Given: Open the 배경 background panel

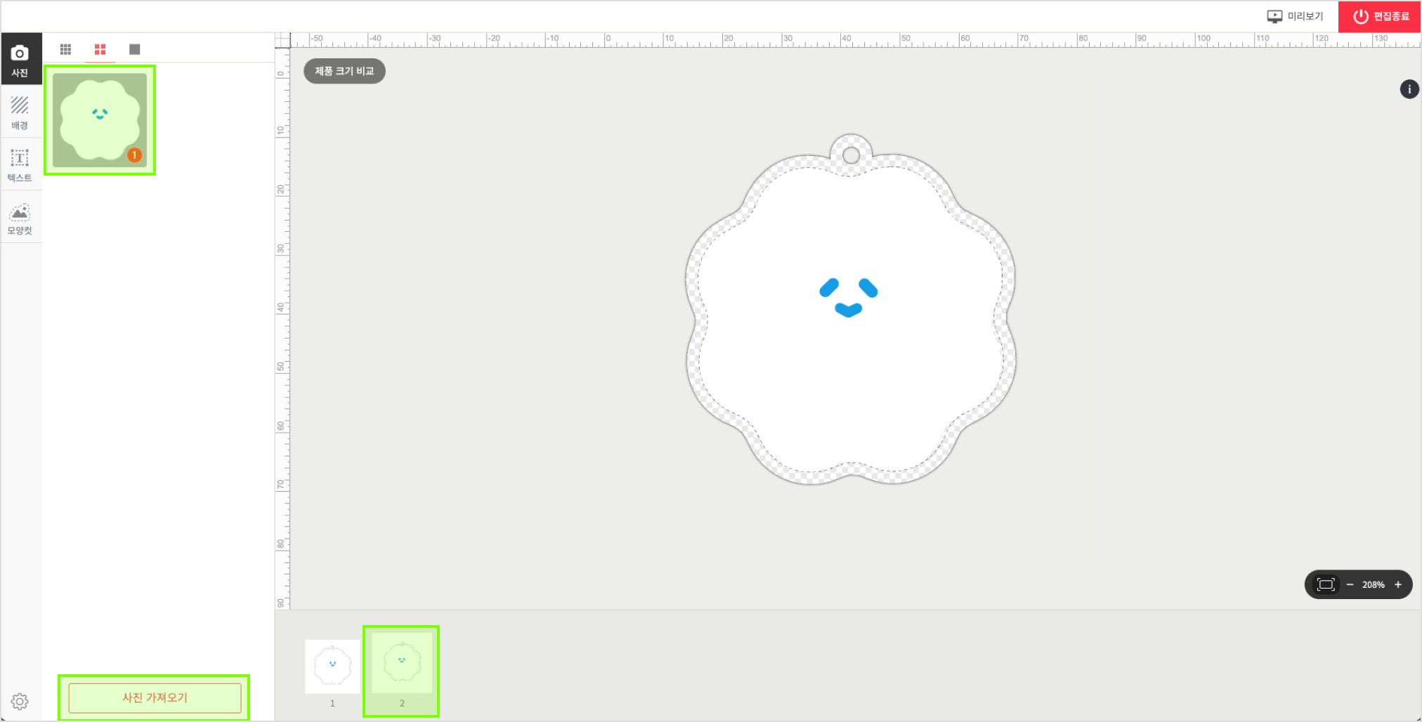Looking at the screenshot, I should pos(20,112).
